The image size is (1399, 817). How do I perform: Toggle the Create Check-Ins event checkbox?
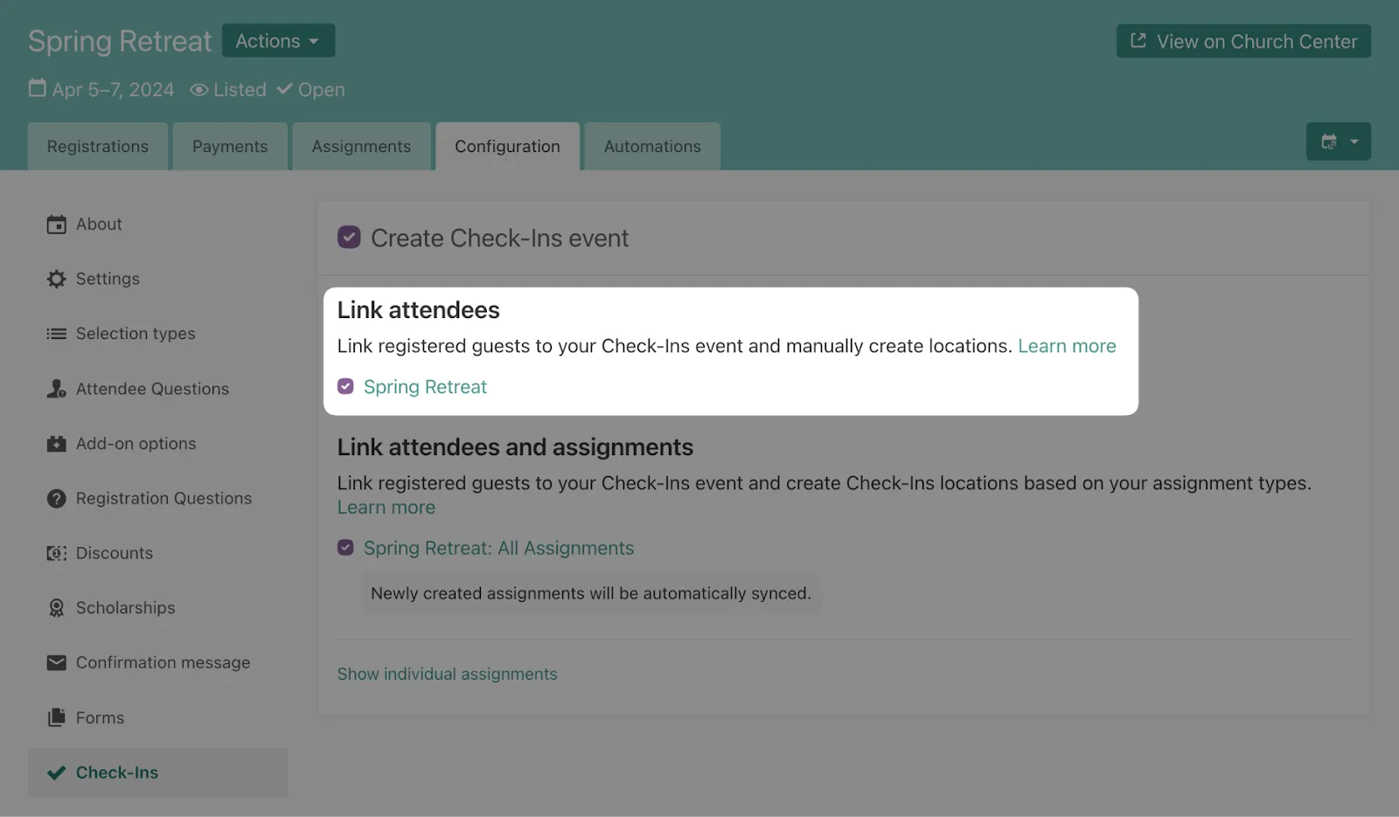tap(349, 238)
